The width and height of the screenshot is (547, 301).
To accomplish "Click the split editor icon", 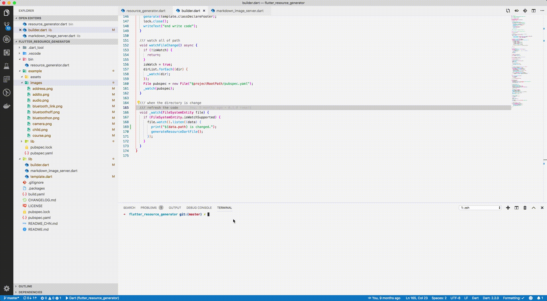I will (x=534, y=11).
